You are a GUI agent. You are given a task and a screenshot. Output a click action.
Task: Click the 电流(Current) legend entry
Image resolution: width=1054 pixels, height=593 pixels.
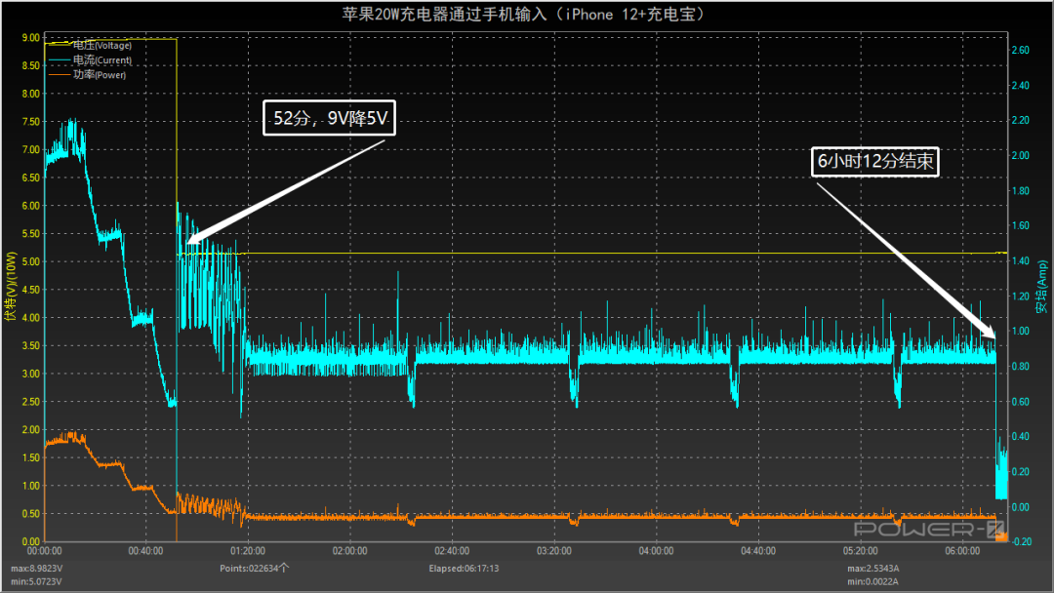point(90,59)
